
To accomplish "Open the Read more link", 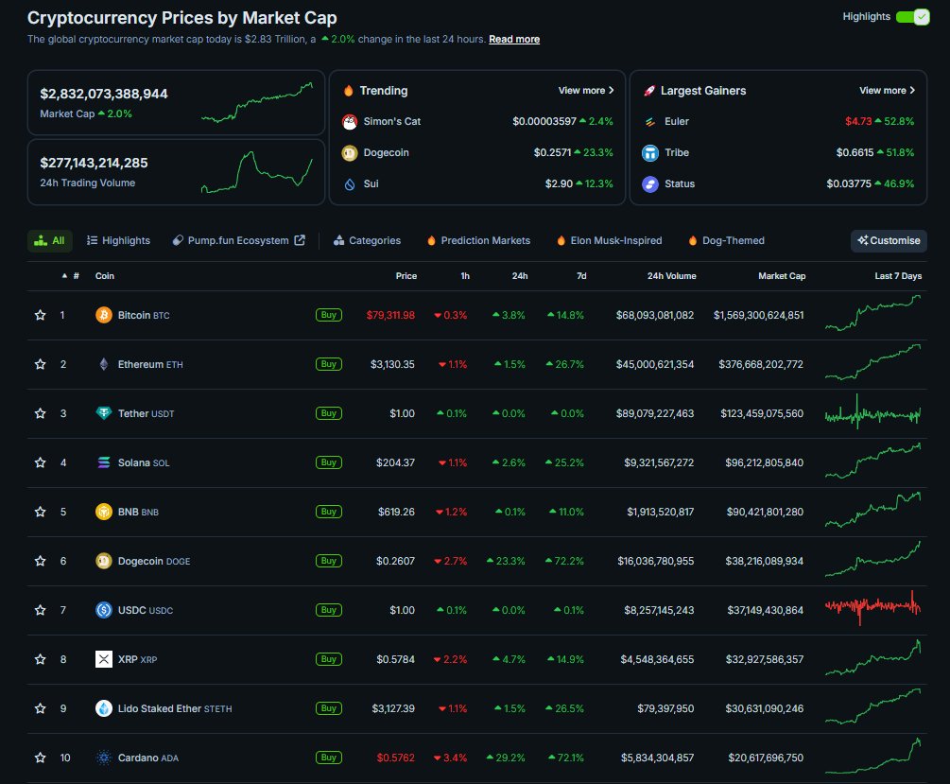I will point(514,39).
